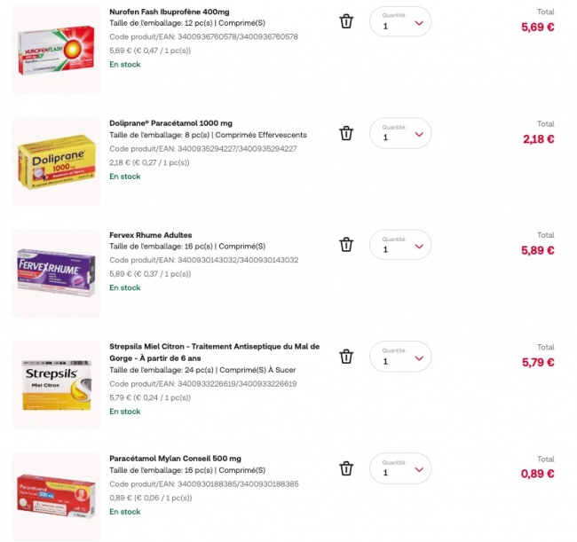Remove Paracétamol Mylan Conseil 500 mg
Viewport: 577px width, 542px height.
point(346,468)
